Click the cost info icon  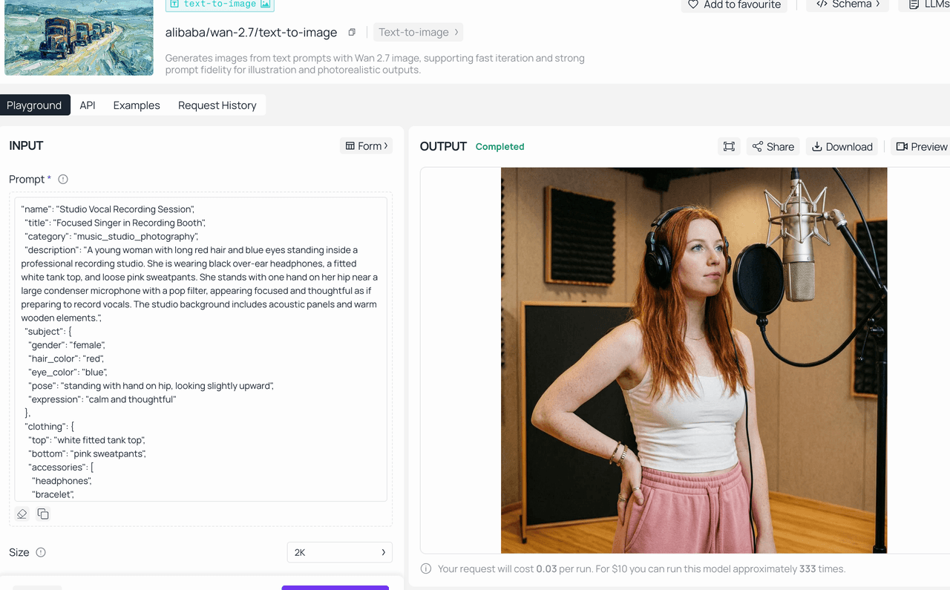426,568
